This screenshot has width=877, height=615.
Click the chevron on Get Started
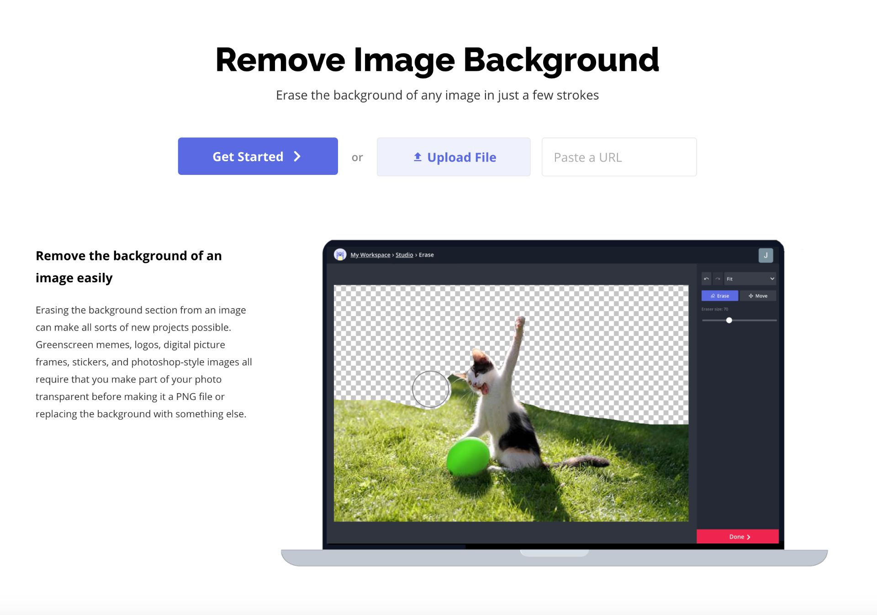[x=297, y=156]
